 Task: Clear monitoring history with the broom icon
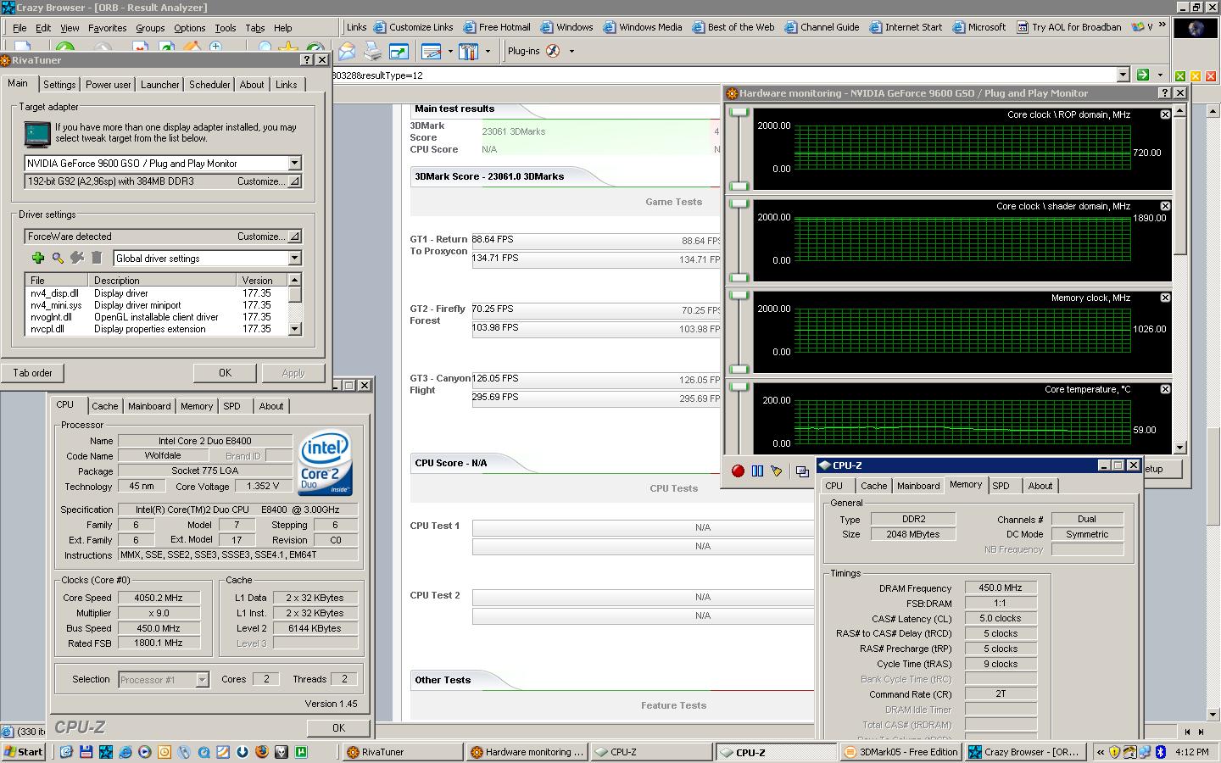(x=776, y=471)
